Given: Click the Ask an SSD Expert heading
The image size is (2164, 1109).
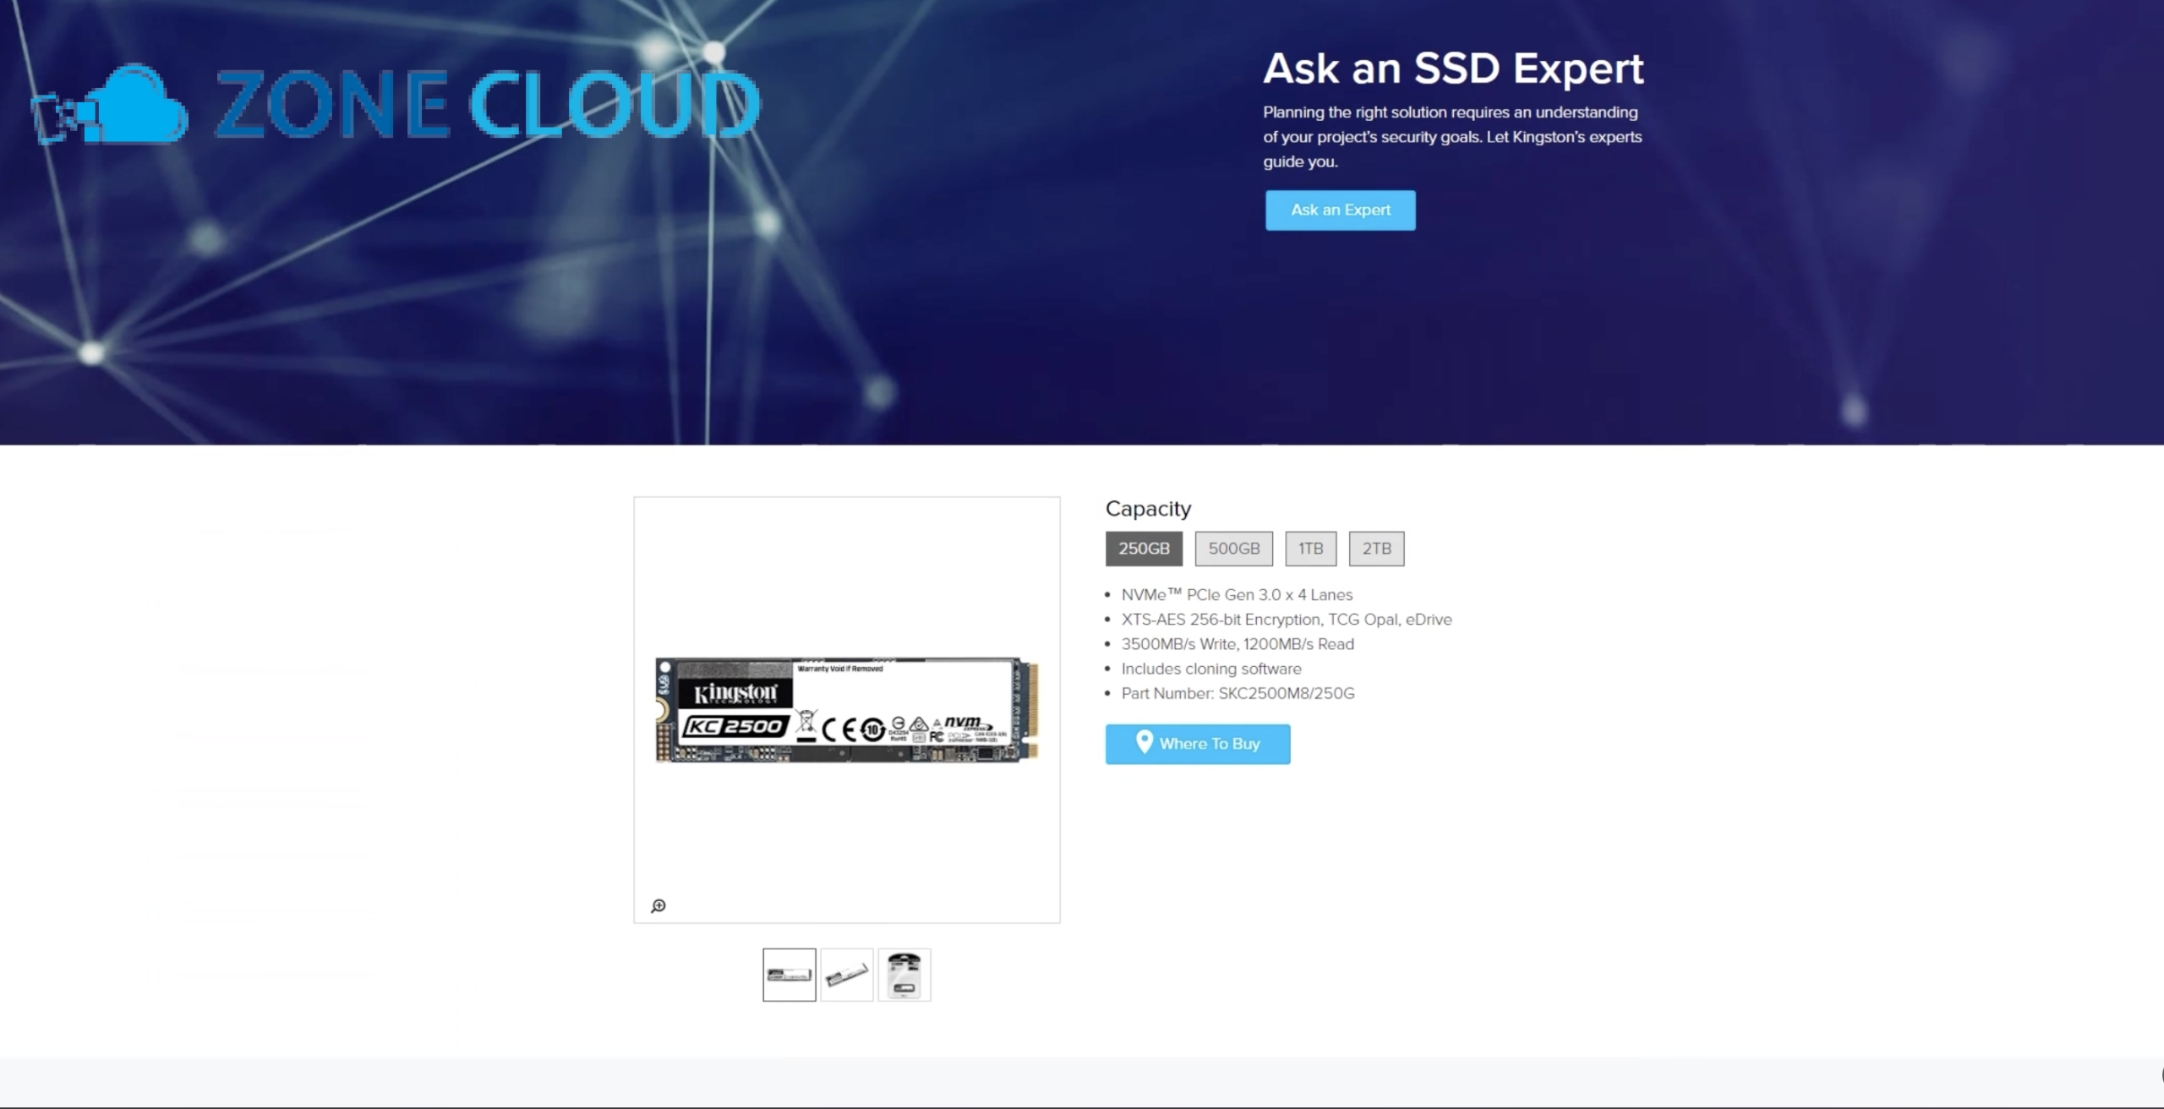Looking at the screenshot, I should 1453,68.
